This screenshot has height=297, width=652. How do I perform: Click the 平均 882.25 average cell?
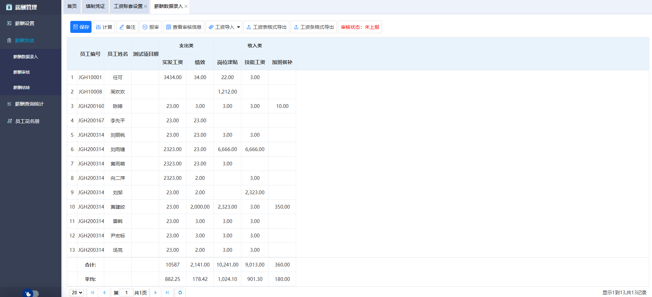172,279
